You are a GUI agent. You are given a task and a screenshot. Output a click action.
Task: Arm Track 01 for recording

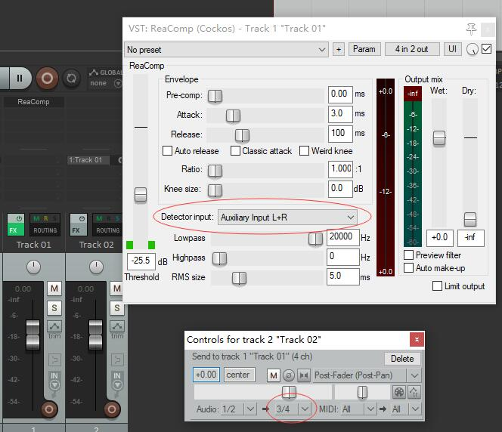(49, 409)
